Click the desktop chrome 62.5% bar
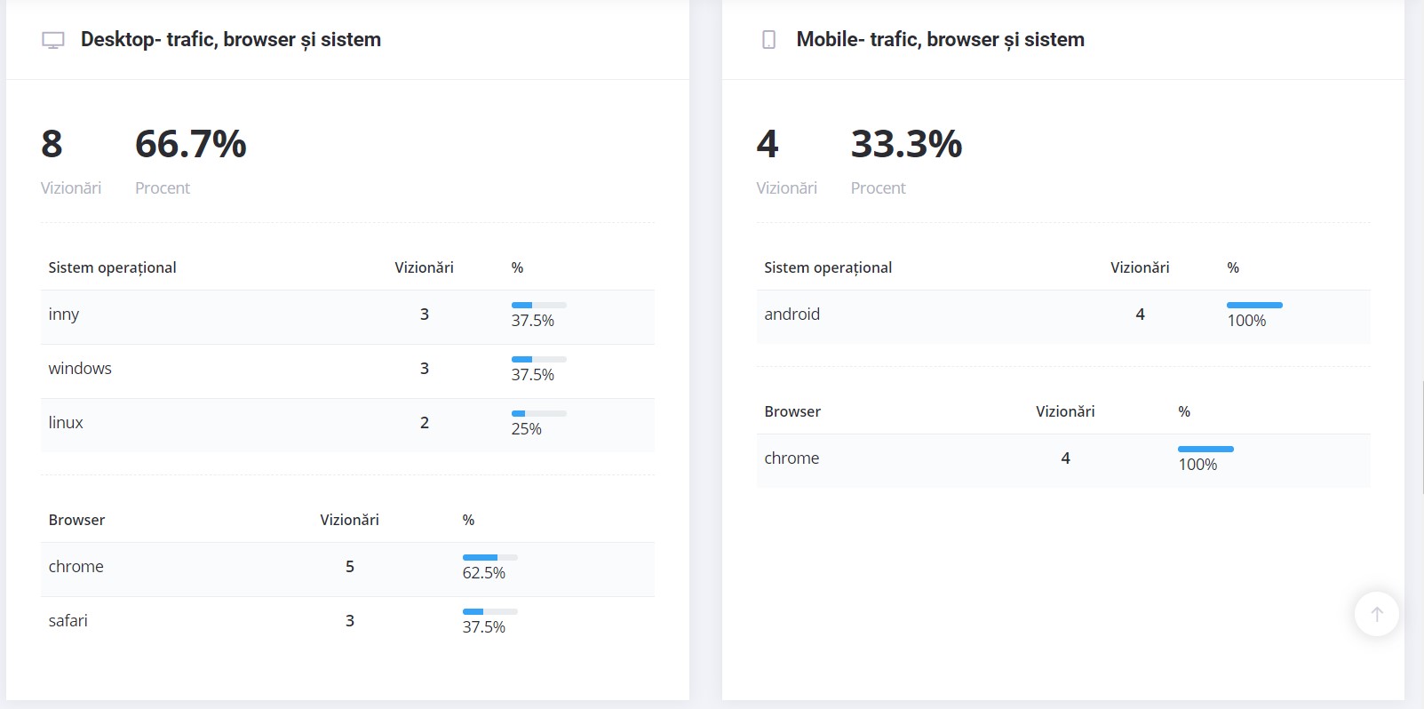Screen dimensions: 1424x709 coord(489,557)
